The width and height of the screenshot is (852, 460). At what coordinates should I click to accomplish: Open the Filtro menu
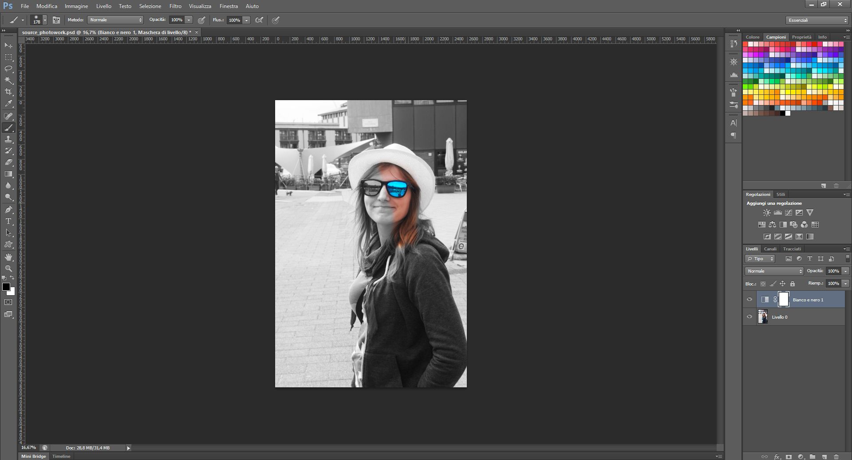[175, 6]
